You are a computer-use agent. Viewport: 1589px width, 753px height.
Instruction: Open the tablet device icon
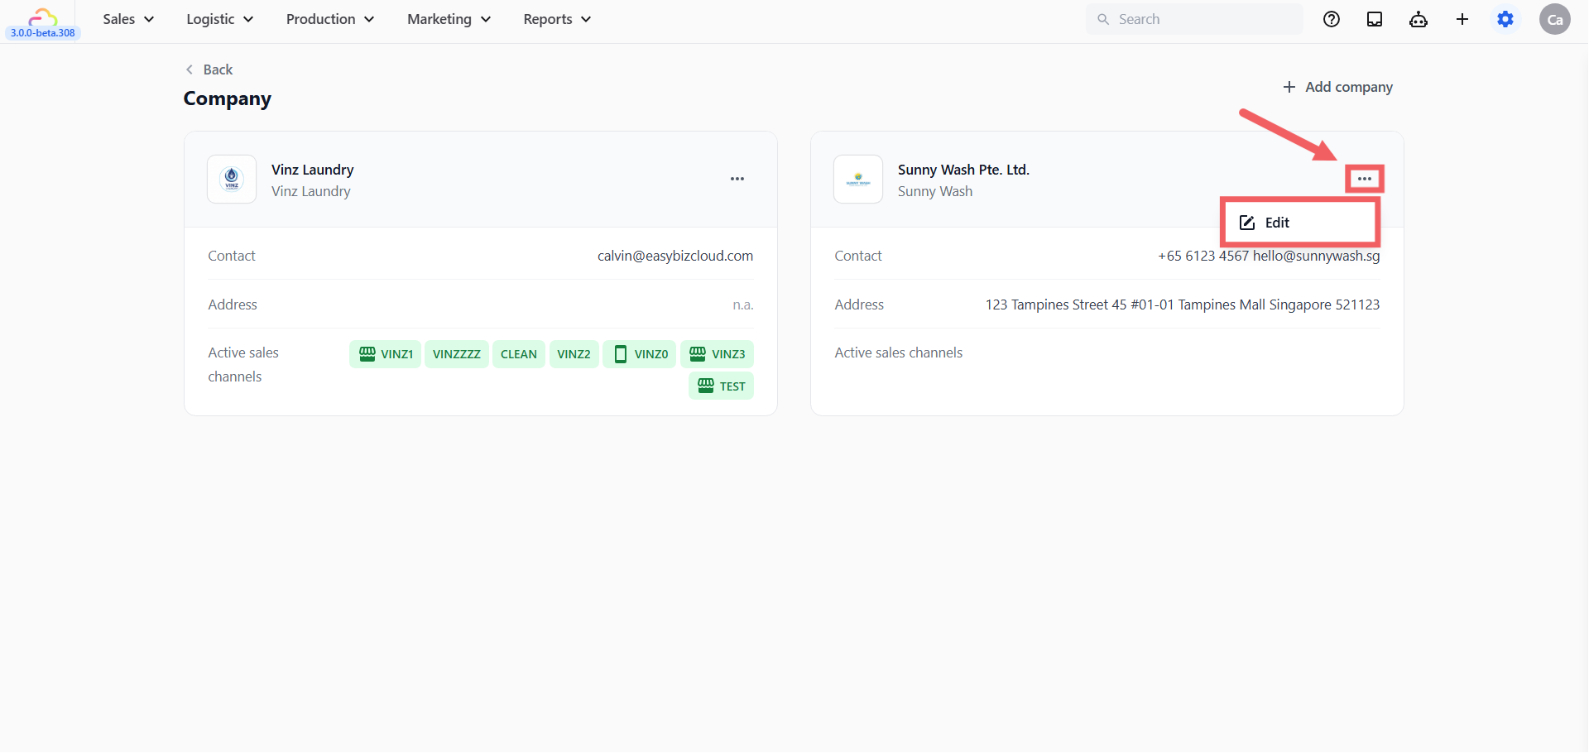pyautogui.click(x=1375, y=19)
